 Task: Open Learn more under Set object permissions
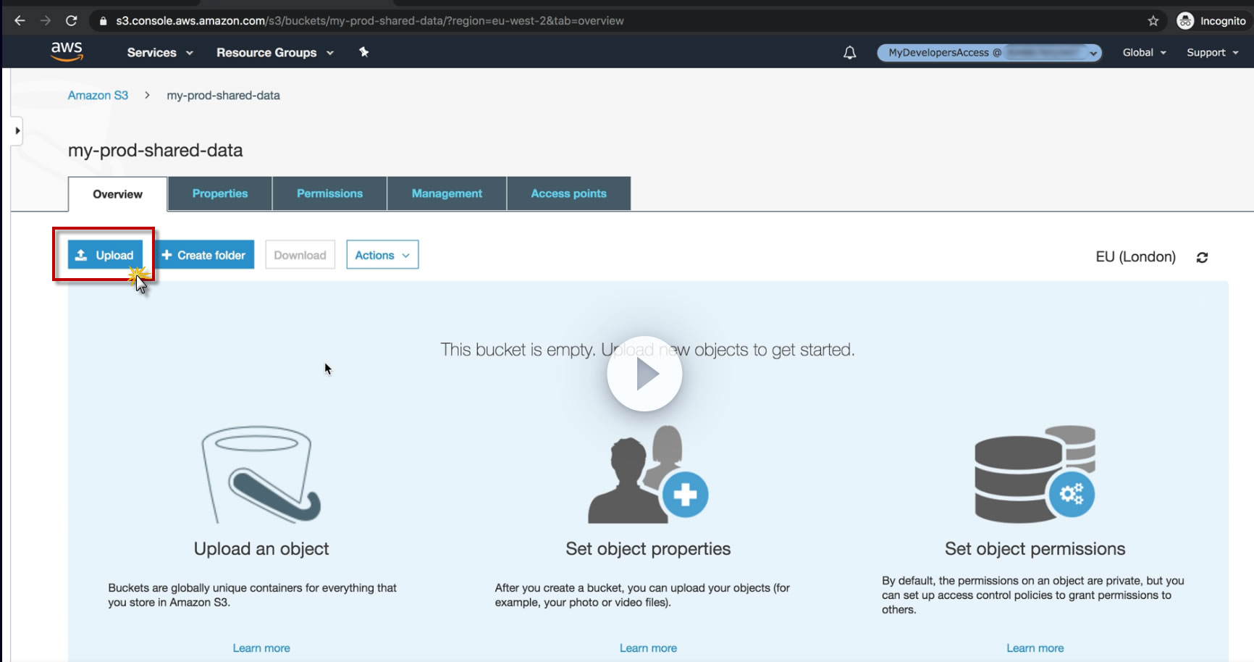[1035, 648]
